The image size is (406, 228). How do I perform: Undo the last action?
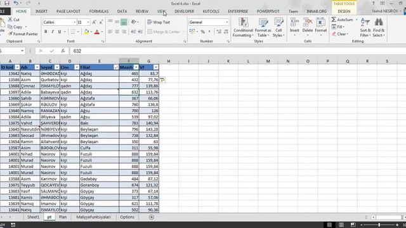(x=16, y=3)
